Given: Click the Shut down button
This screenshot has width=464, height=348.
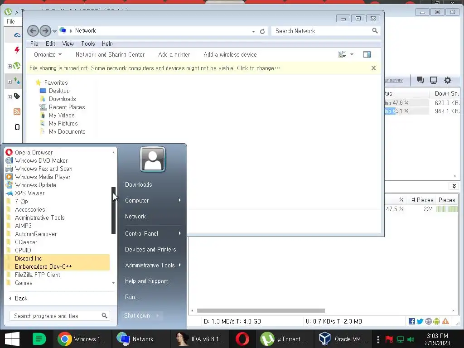Looking at the screenshot, I should (x=137, y=315).
